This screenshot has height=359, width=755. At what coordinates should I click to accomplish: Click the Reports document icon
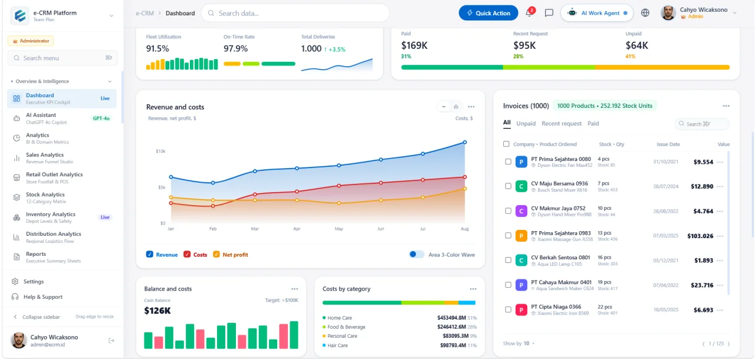17,257
